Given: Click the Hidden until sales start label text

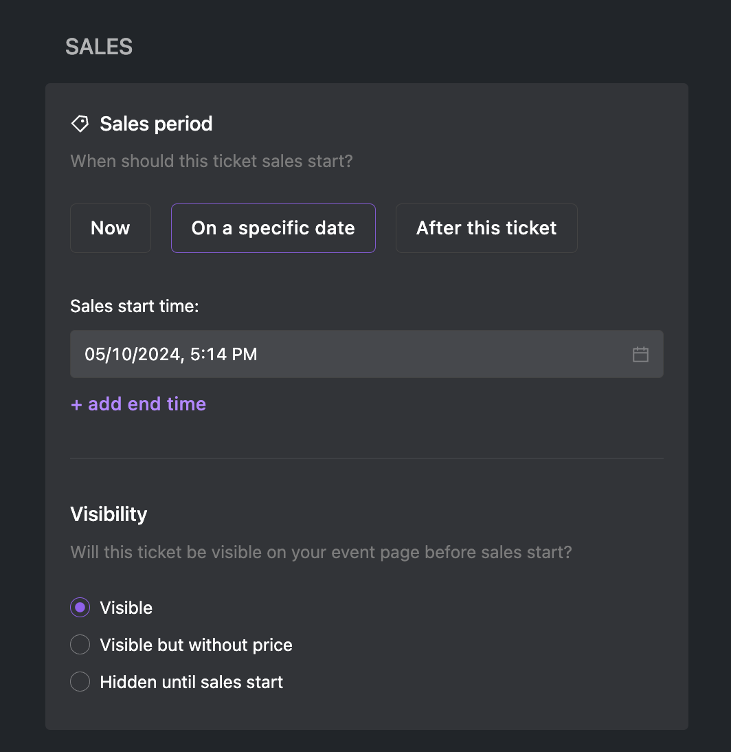Looking at the screenshot, I should [191, 682].
